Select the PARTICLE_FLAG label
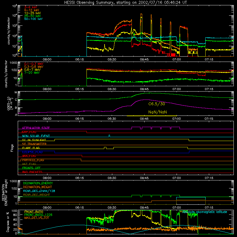The width and height of the screenshot is (237, 237). [33, 160]
